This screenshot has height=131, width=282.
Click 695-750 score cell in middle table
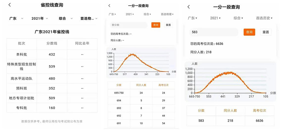coord(119,93)
